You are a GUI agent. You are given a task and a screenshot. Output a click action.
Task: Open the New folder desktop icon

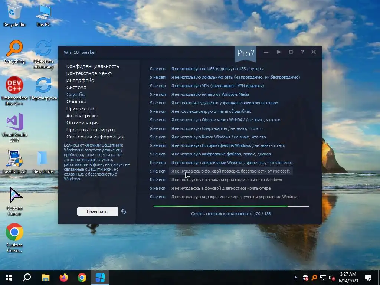(x=43, y=162)
